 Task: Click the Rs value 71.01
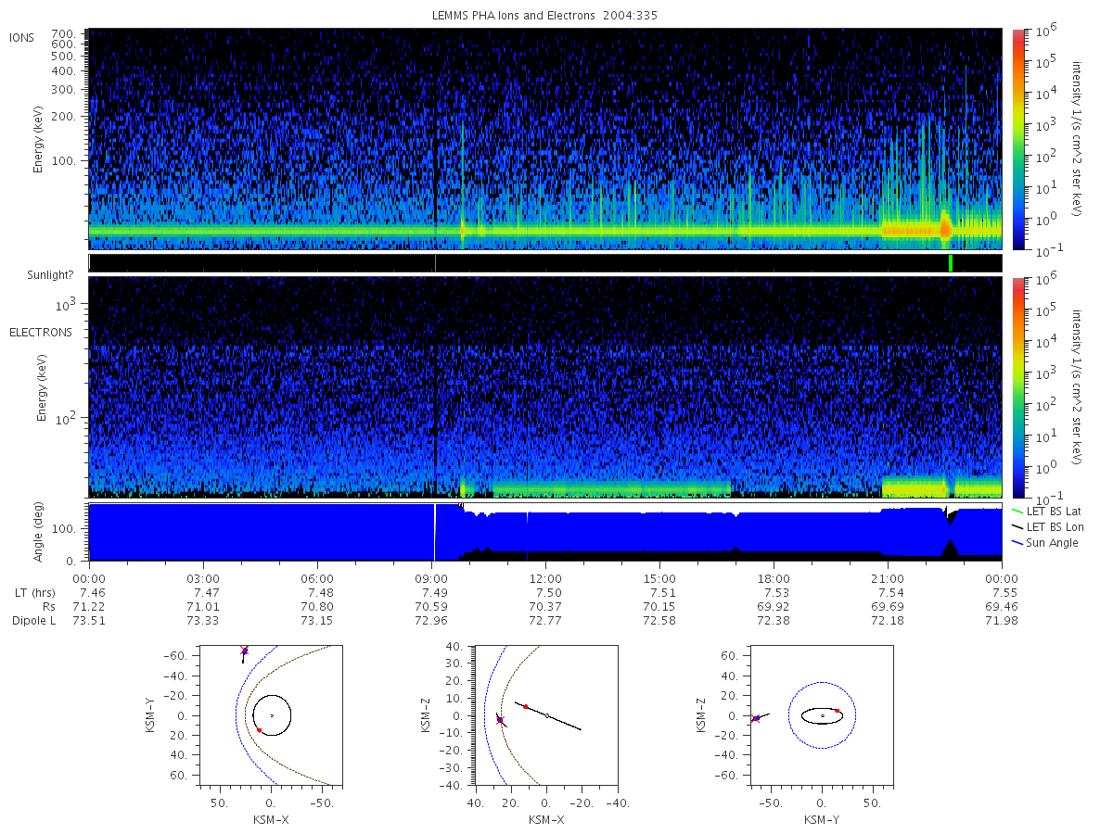click(x=203, y=606)
